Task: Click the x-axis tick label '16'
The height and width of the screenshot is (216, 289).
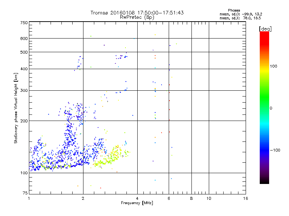Action: (x=246, y=198)
